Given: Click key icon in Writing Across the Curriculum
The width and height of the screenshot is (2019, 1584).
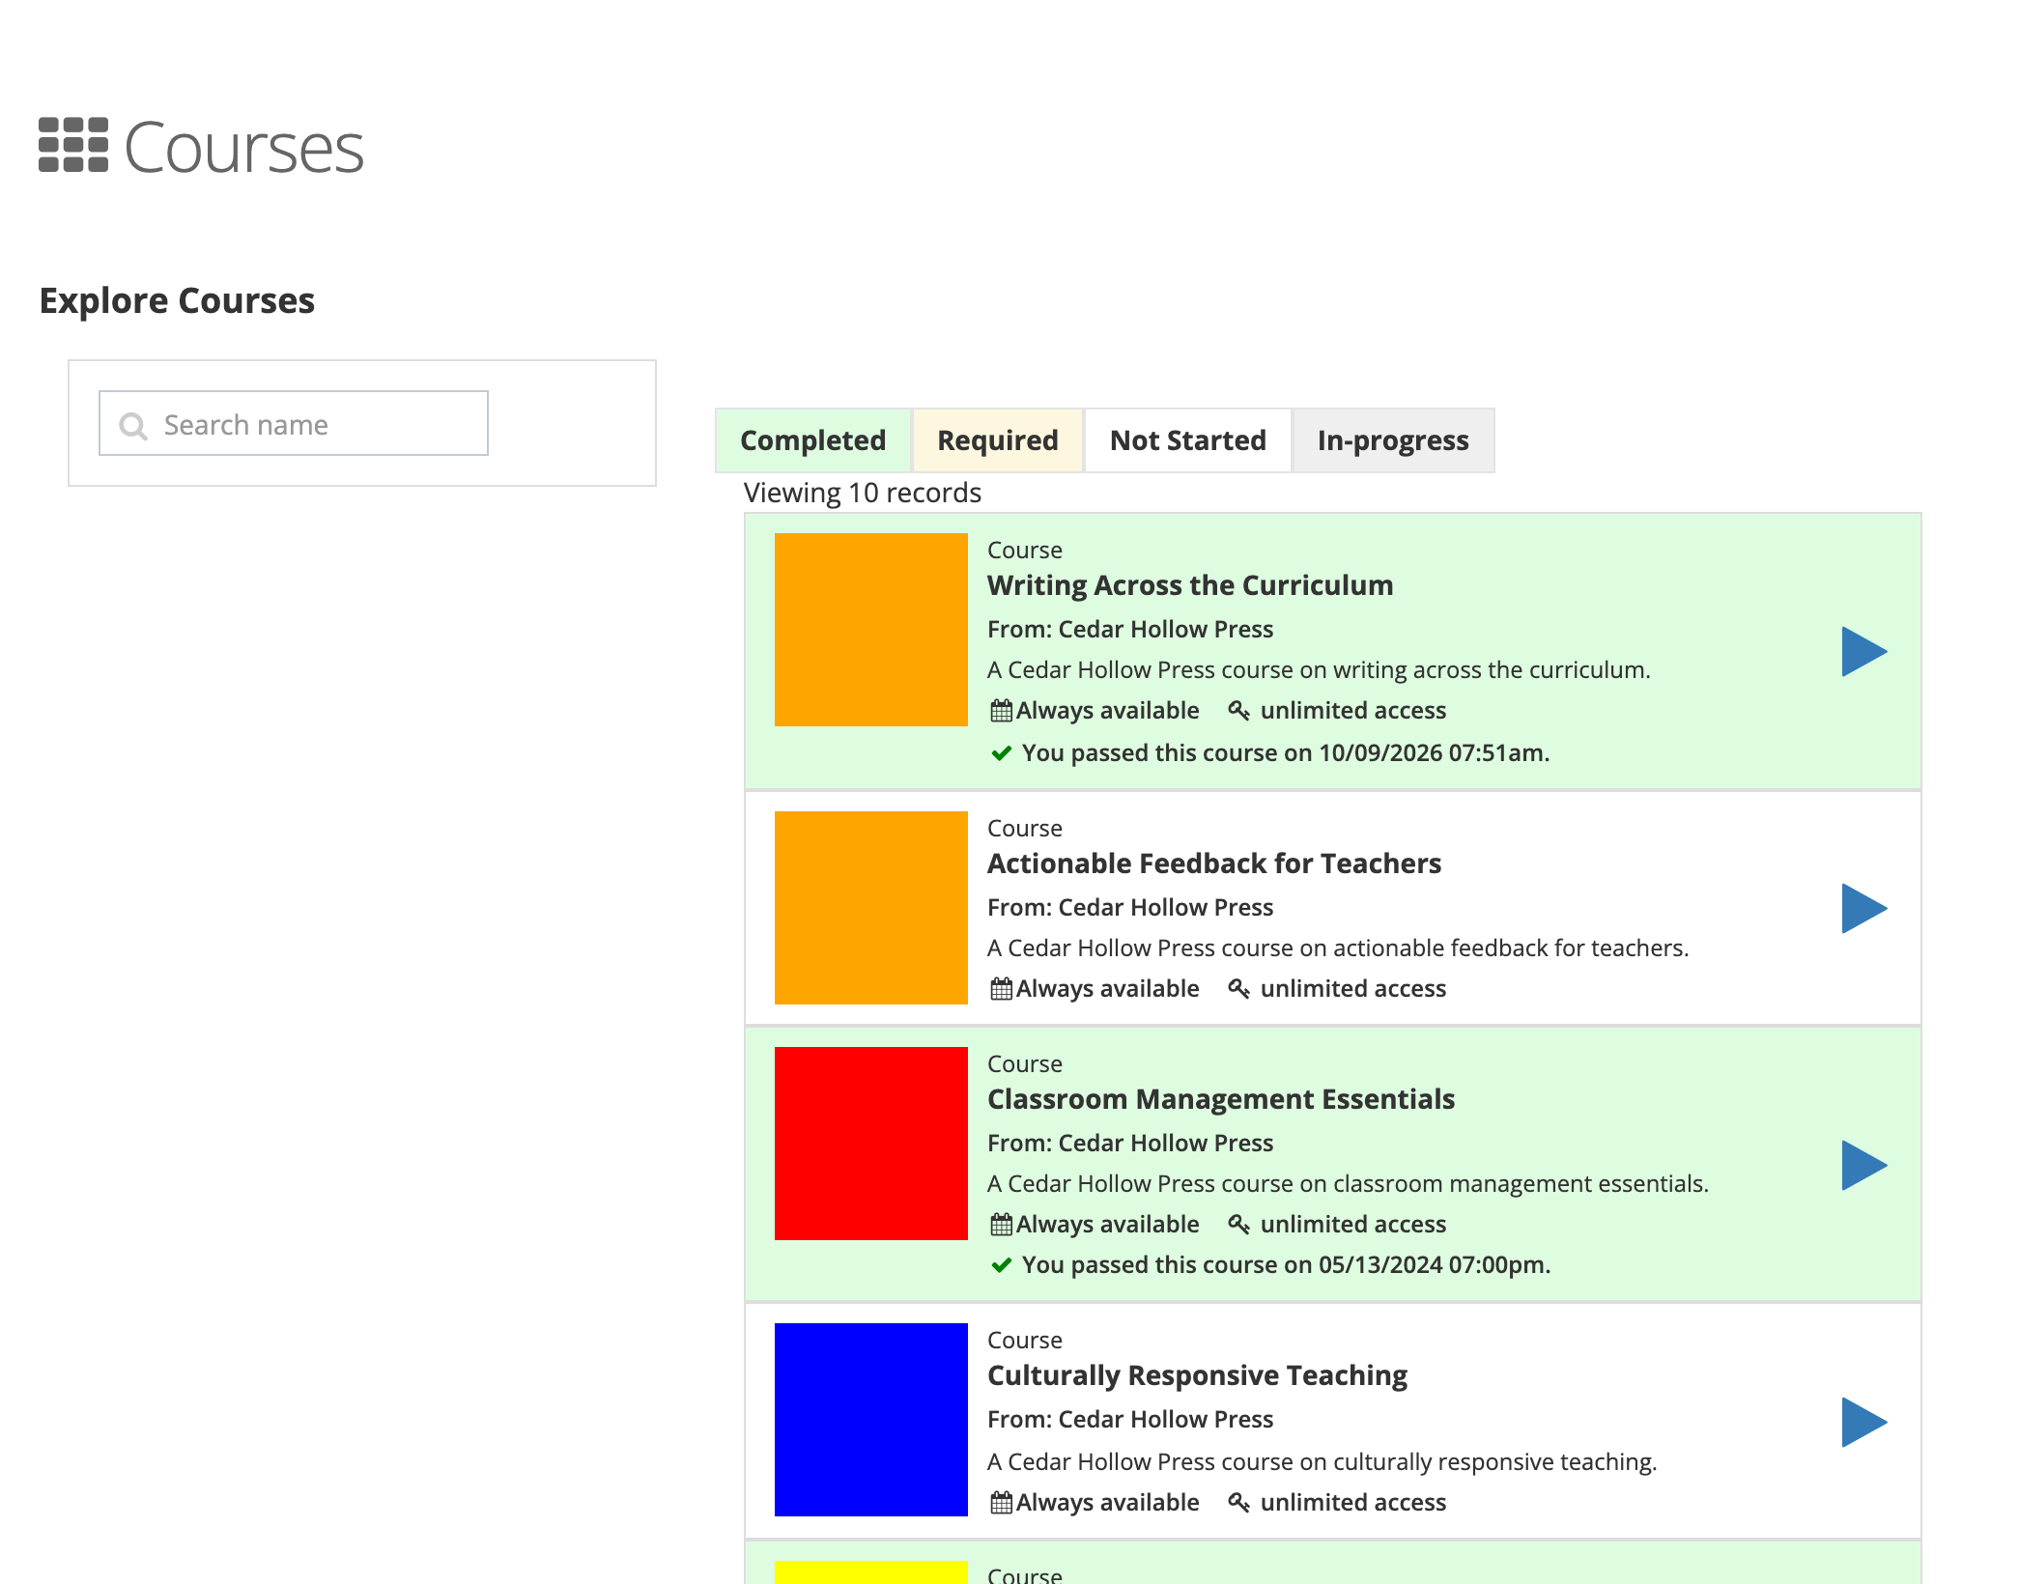Looking at the screenshot, I should tap(1239, 711).
